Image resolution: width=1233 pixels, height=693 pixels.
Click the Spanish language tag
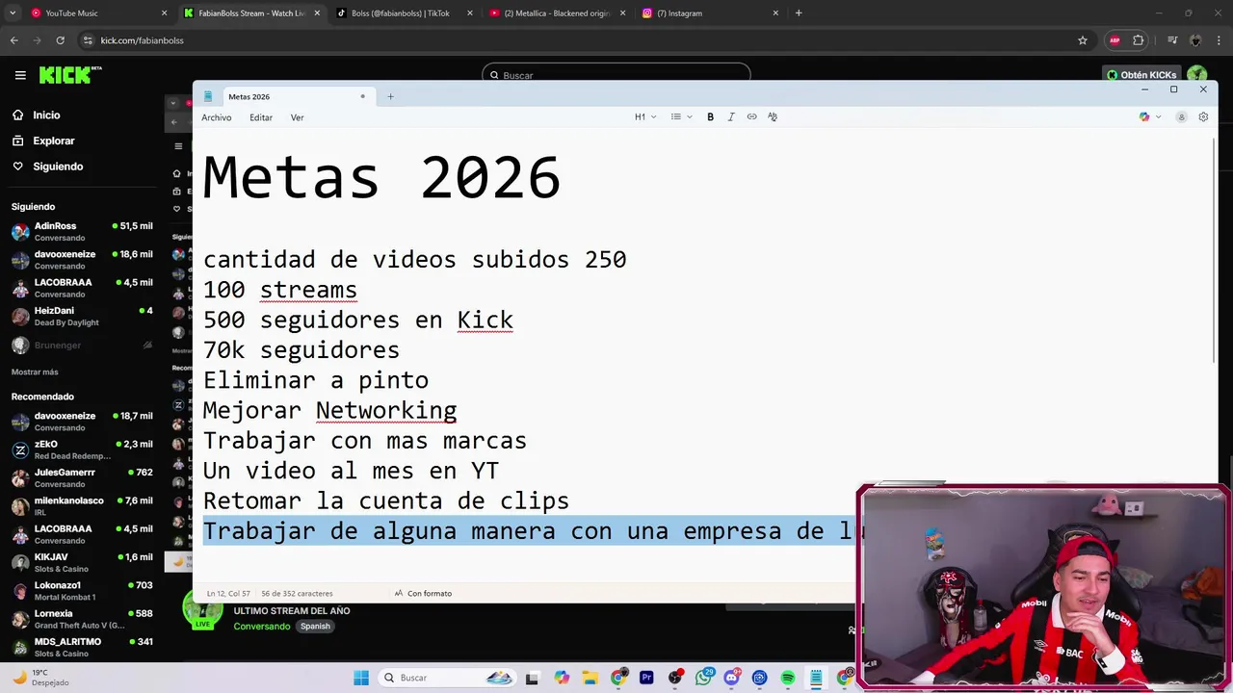315,626
